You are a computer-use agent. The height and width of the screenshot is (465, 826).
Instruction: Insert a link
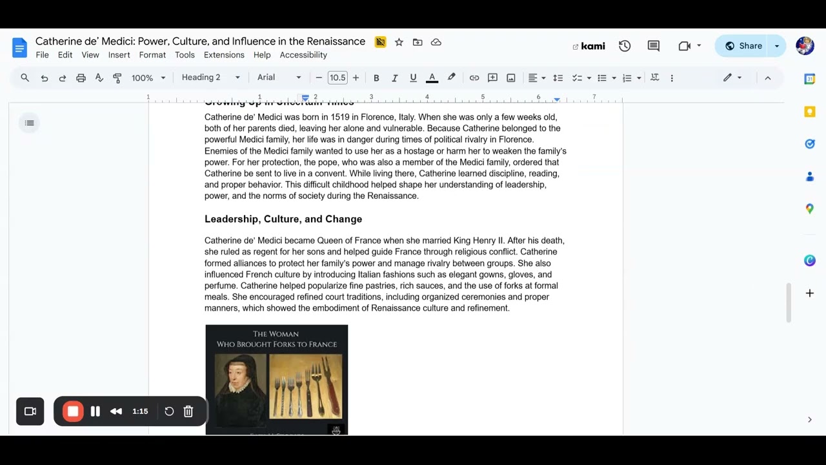pyautogui.click(x=474, y=77)
